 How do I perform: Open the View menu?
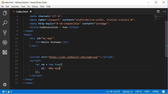(23, 7)
